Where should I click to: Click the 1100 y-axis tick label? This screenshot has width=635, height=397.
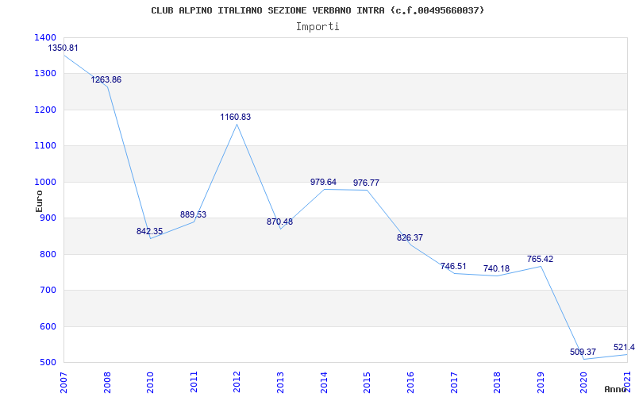pos(46,146)
